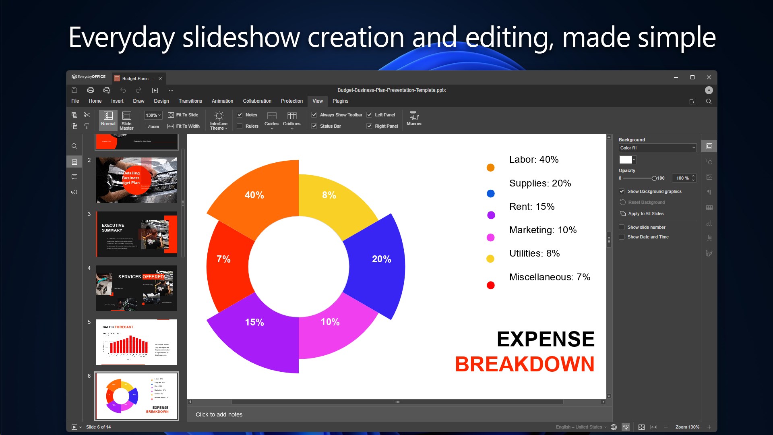This screenshot has height=435, width=773.
Task: Open chart settings in right sidebar
Action: pyautogui.click(x=709, y=223)
